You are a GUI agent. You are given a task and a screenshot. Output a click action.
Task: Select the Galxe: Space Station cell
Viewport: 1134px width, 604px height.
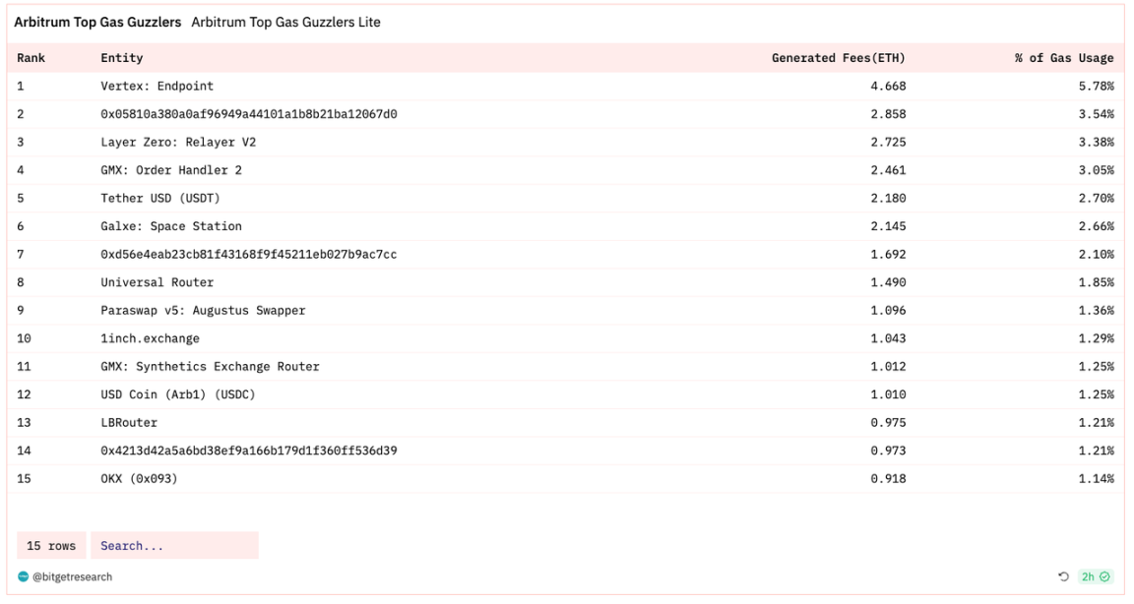click(x=171, y=226)
